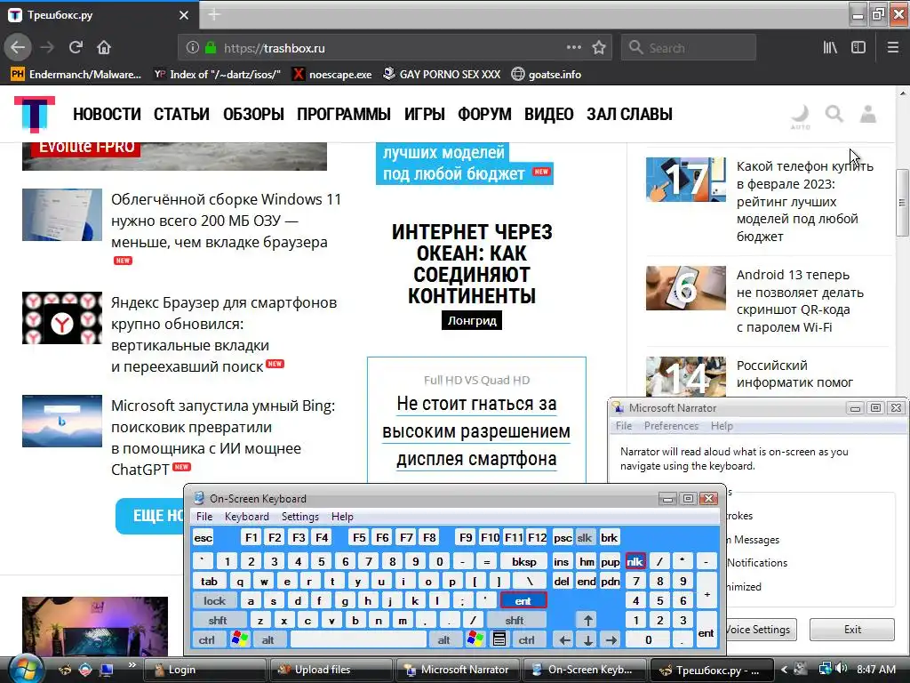Open the Firefox hamburger menu
910x683 pixels.
[x=893, y=48]
